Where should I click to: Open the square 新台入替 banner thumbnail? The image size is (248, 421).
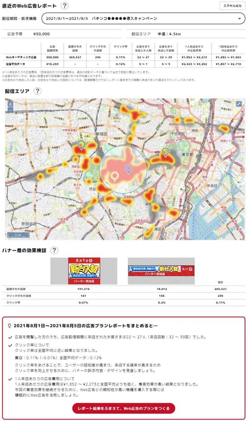coord(84,271)
